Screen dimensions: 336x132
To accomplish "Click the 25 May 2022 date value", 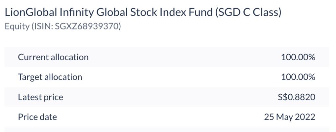I will 290,117.
